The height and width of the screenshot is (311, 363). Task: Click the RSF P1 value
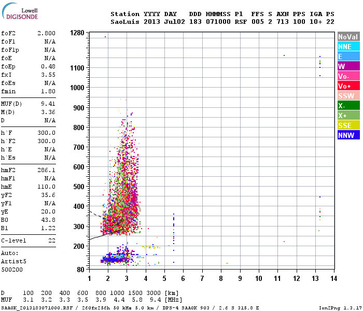[x=241, y=22]
